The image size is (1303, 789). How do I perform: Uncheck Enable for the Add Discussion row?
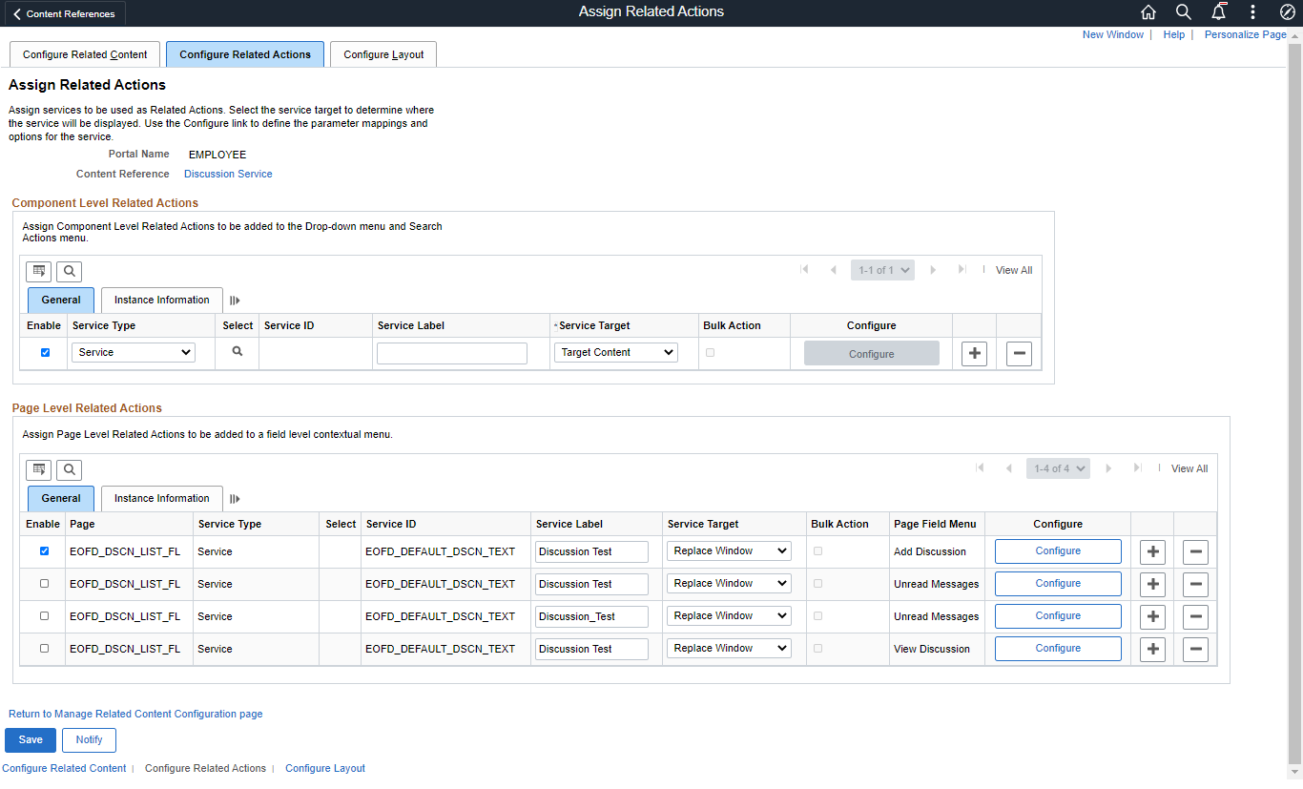click(45, 550)
